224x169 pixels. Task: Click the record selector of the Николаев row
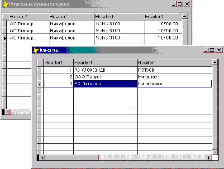[x=39, y=77]
